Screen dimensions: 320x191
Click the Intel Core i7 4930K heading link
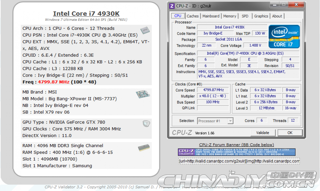click(86, 13)
